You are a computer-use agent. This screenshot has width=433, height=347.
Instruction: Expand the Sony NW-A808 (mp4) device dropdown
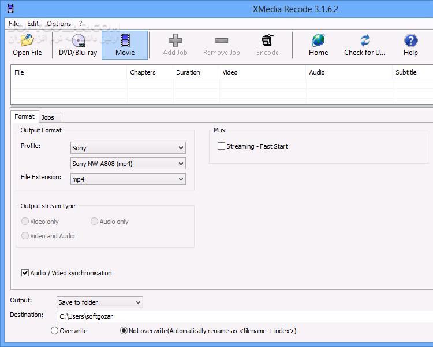[x=128, y=163]
